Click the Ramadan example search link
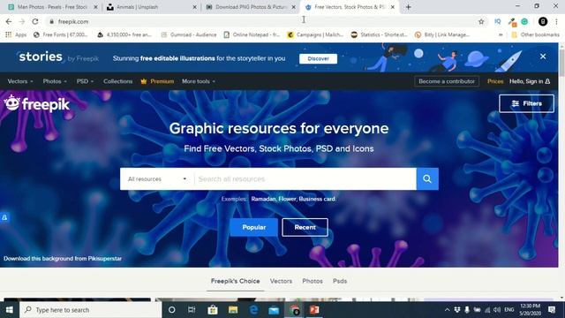565x318 pixels. click(x=263, y=199)
